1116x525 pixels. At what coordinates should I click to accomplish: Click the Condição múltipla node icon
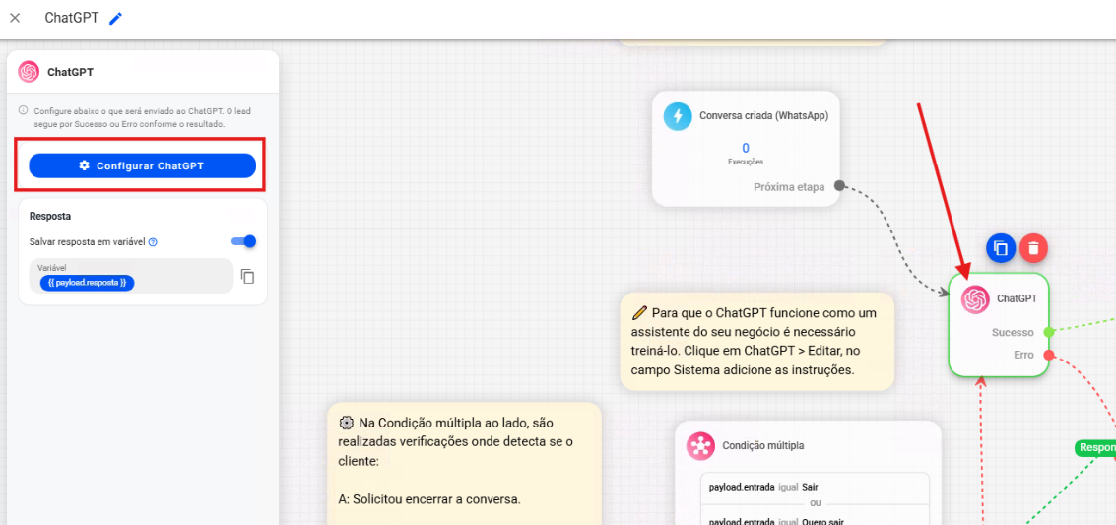coord(700,446)
